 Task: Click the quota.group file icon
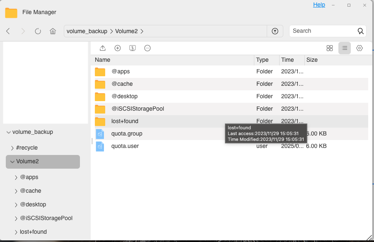pyautogui.click(x=100, y=134)
